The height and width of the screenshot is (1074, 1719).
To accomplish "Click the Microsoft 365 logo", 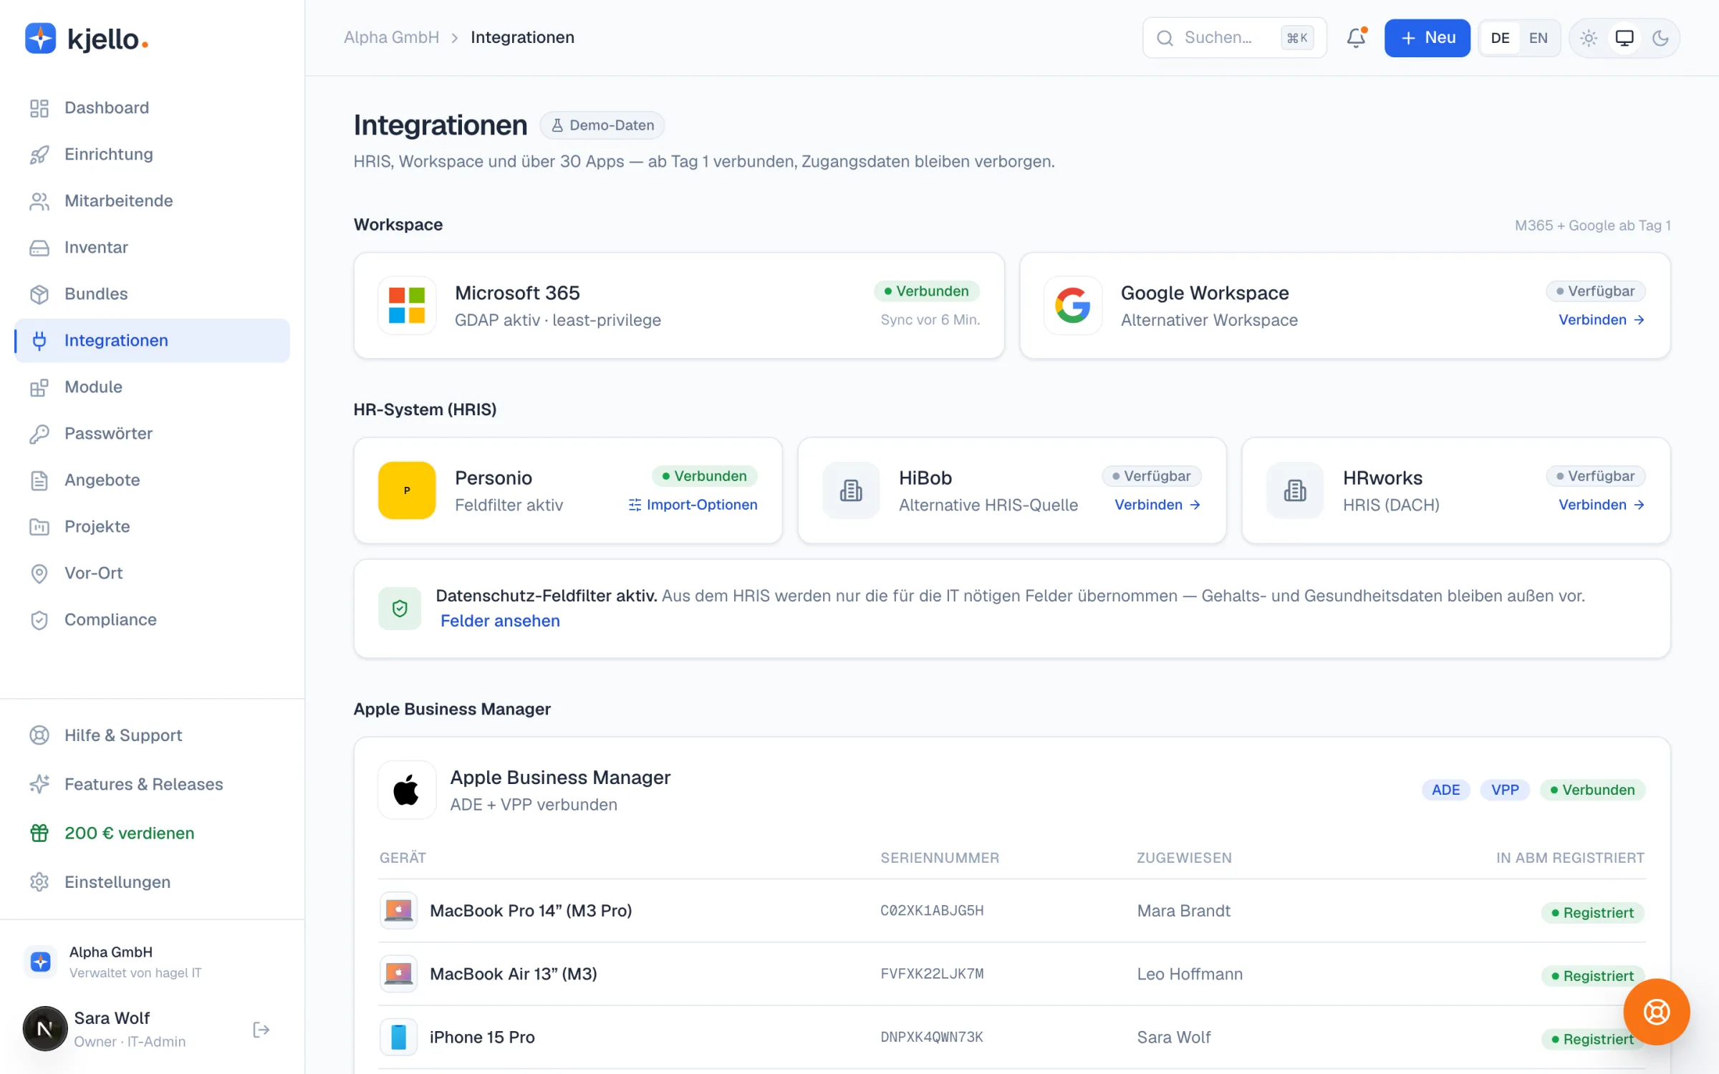I will pyautogui.click(x=407, y=305).
